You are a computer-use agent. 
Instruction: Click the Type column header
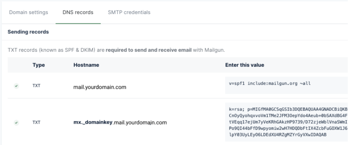39,65
